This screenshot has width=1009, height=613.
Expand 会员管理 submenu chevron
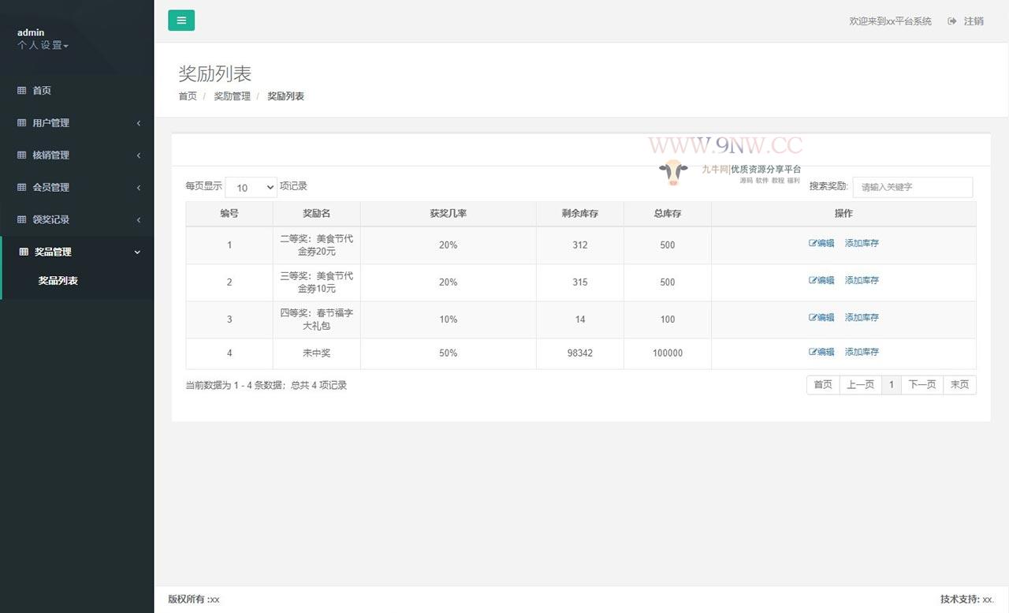(139, 188)
